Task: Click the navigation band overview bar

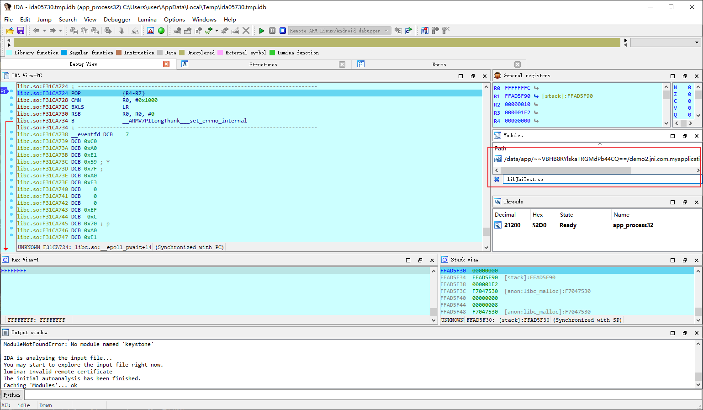Action: [317, 43]
